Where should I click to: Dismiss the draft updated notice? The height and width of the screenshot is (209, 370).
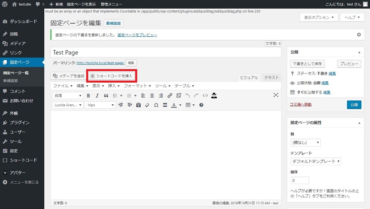359,35
